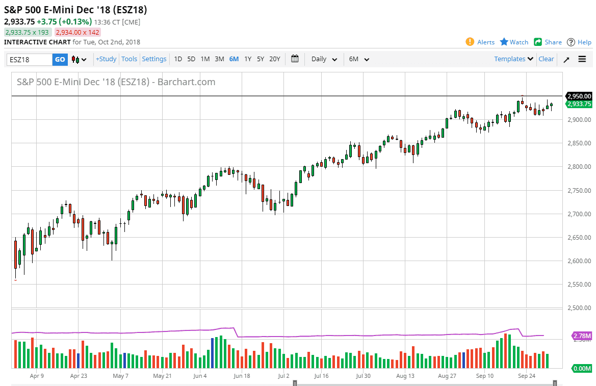Click the pop-out arrow icon
Image resolution: width=596 pixels, height=386 pixels.
point(566,59)
